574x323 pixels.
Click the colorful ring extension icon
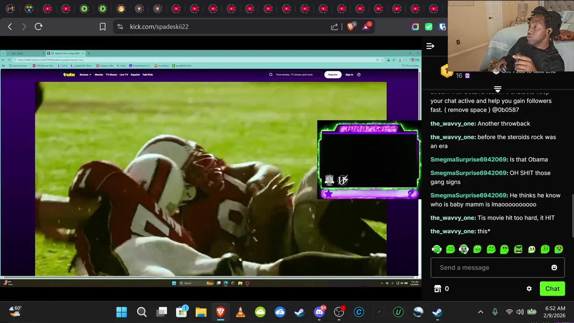415,26
